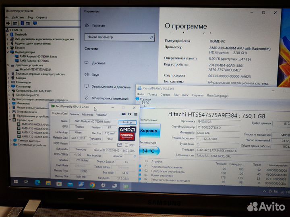The height and width of the screenshot is (217, 290).
Task: Select AMD Radeon HD 7660G device
Action: (x=34, y=61)
